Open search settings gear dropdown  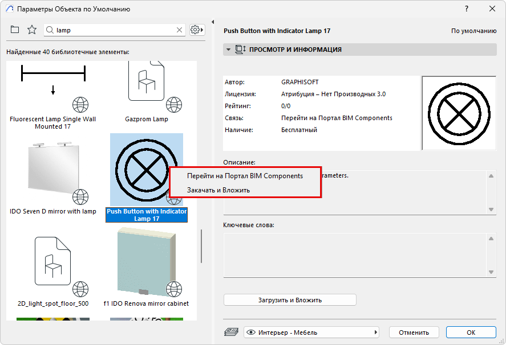point(197,30)
